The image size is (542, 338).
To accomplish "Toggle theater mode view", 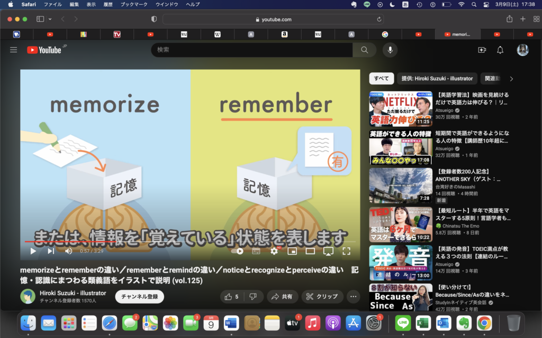I will [310, 251].
